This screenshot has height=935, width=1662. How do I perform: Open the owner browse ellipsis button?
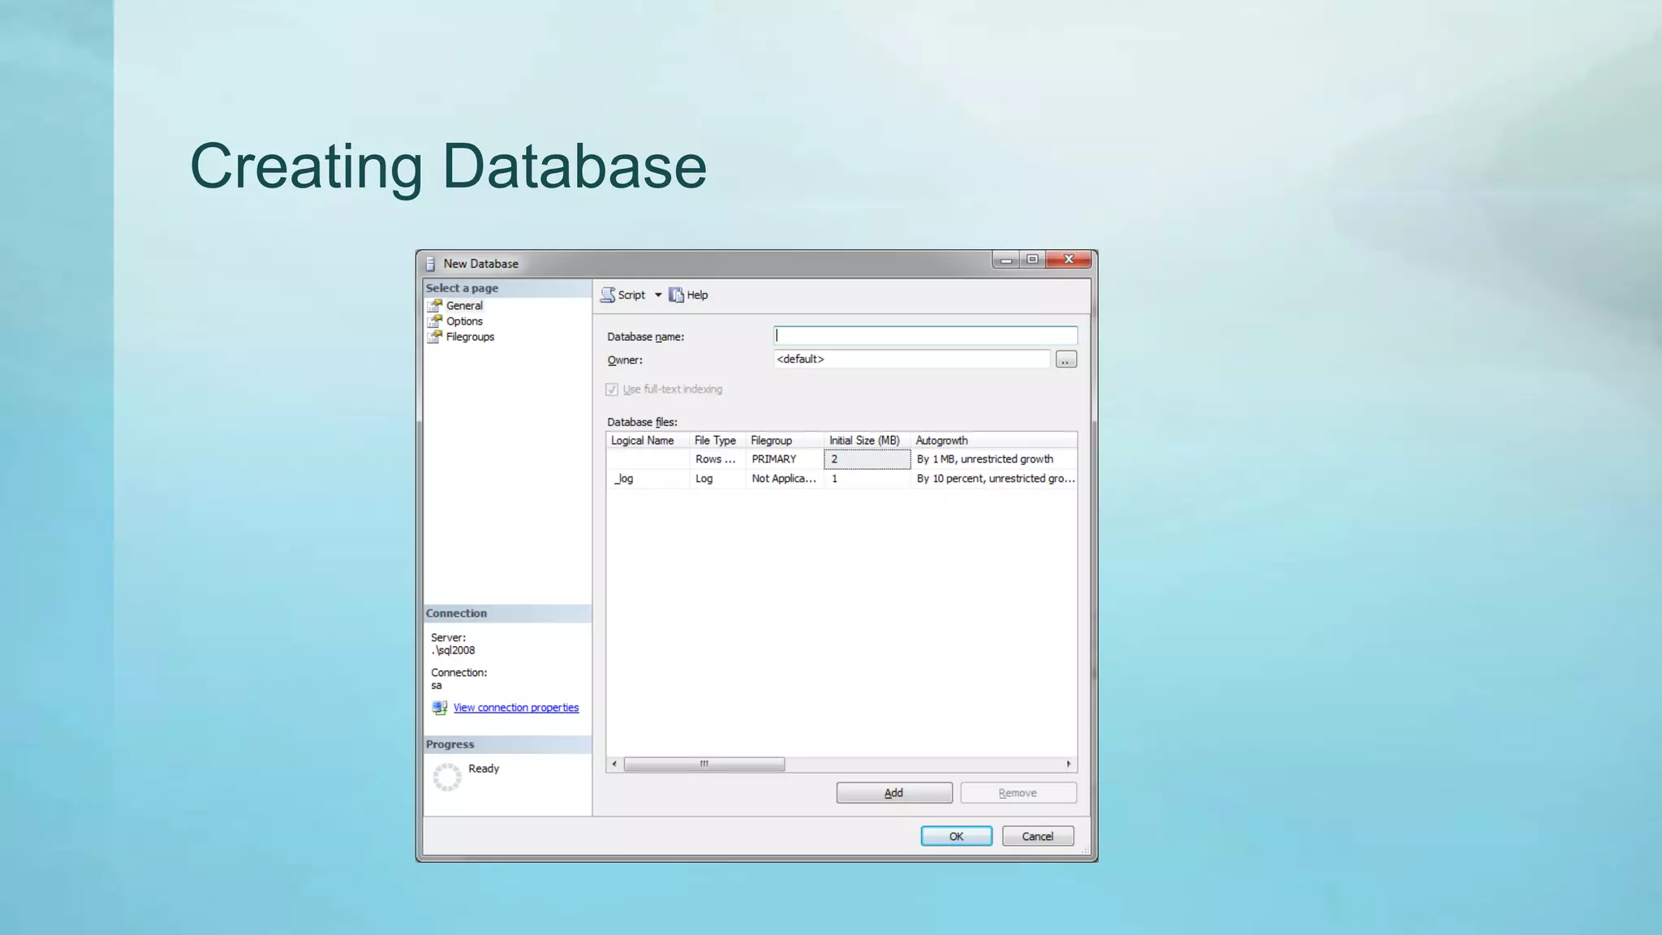point(1066,360)
